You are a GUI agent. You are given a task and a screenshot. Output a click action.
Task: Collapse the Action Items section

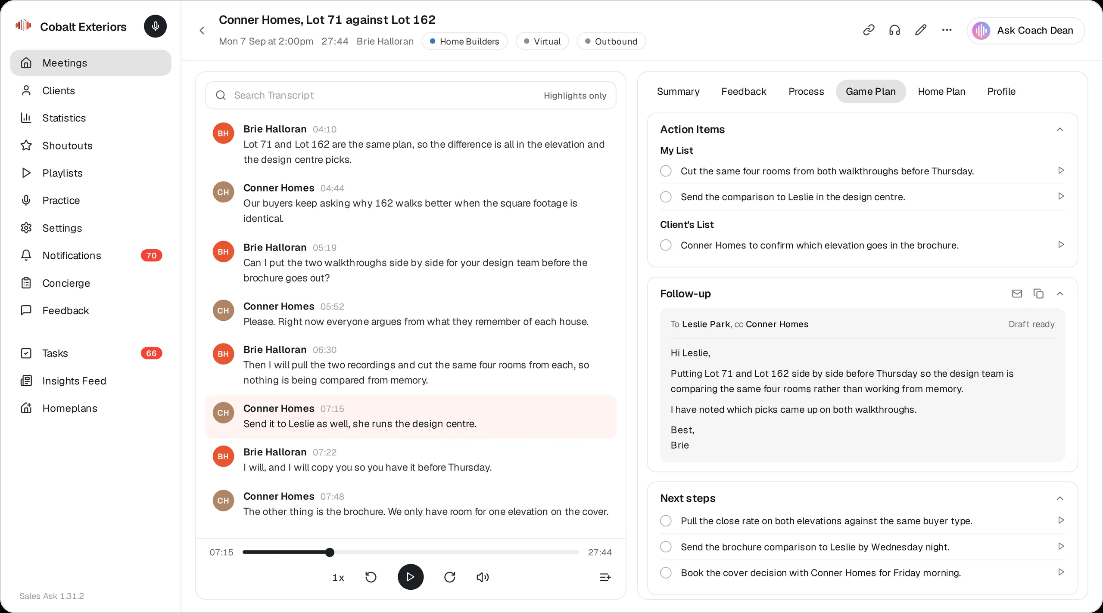(1060, 129)
